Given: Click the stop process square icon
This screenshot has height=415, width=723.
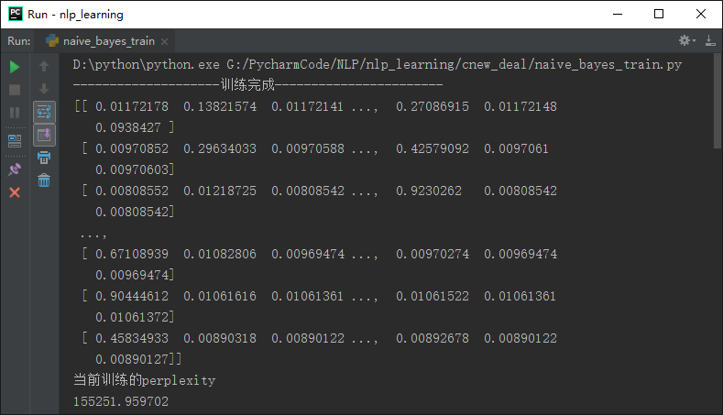Looking at the screenshot, I should click(15, 90).
